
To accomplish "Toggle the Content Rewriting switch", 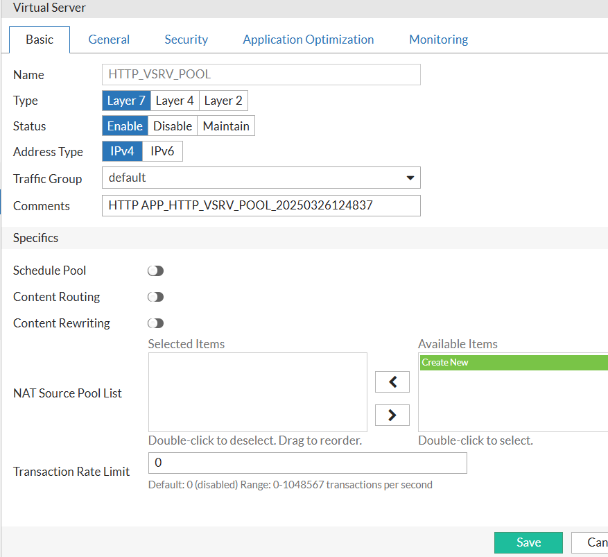I will [x=155, y=323].
